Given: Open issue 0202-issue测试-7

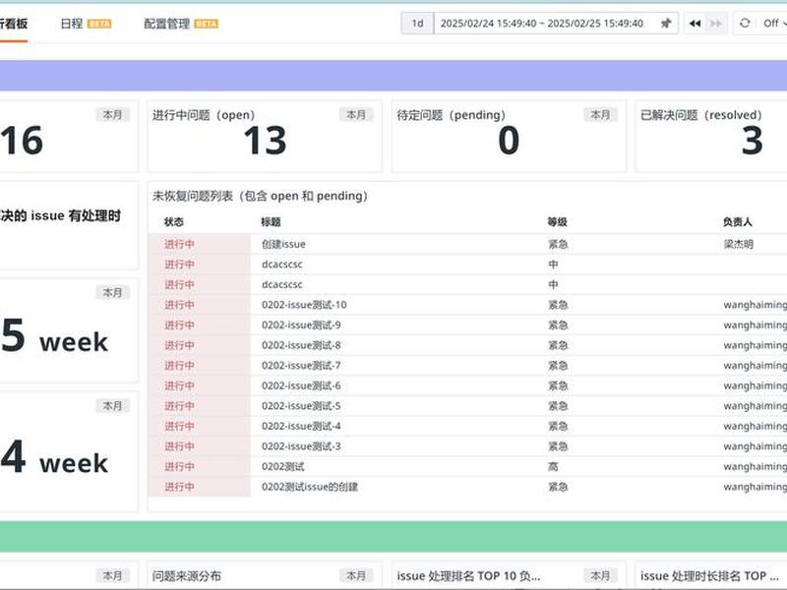Looking at the screenshot, I should [301, 366].
